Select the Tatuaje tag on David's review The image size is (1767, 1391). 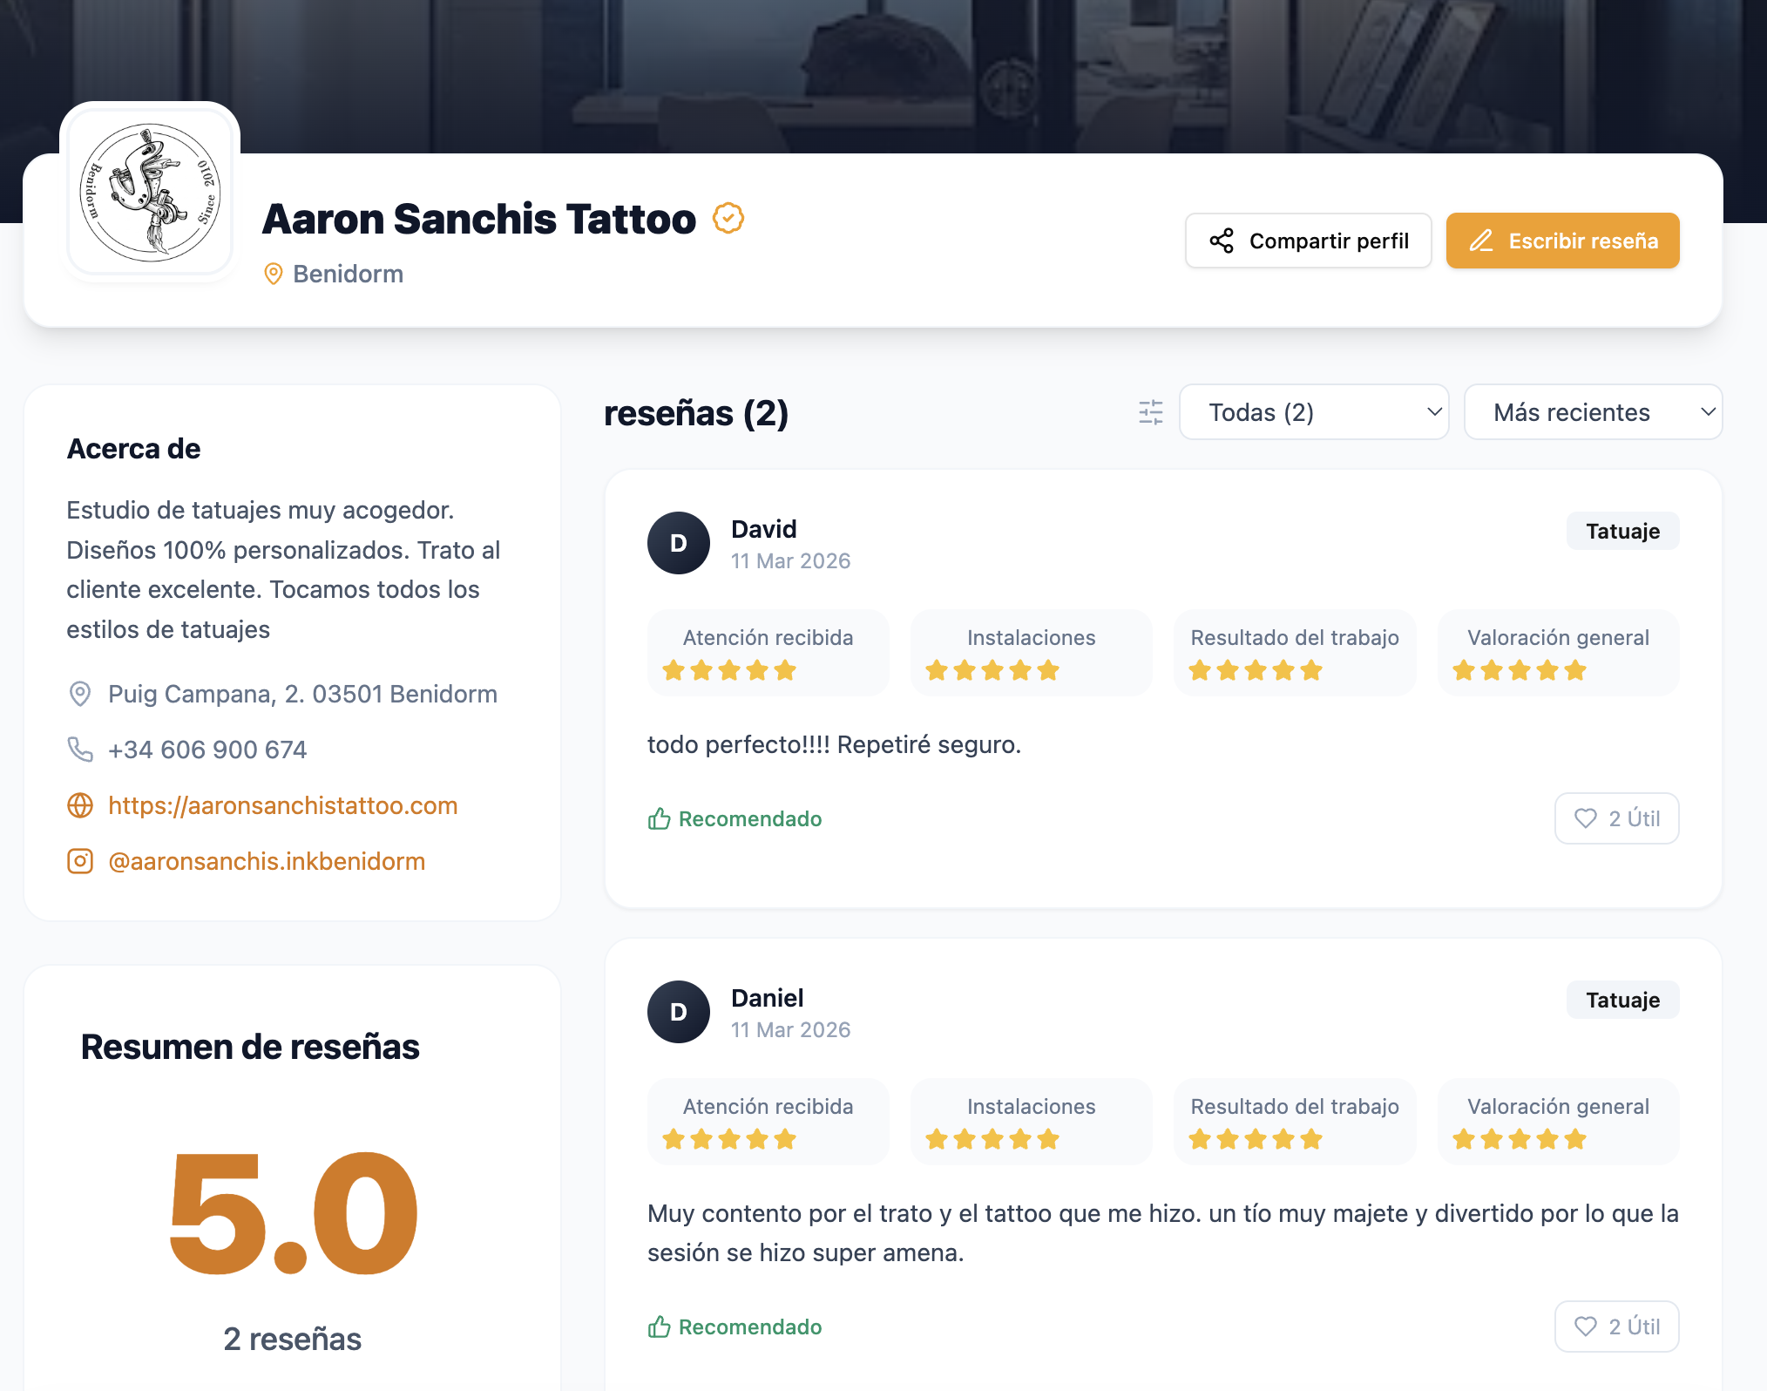(x=1622, y=531)
